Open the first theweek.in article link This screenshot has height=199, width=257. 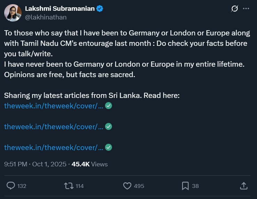[x=54, y=106]
